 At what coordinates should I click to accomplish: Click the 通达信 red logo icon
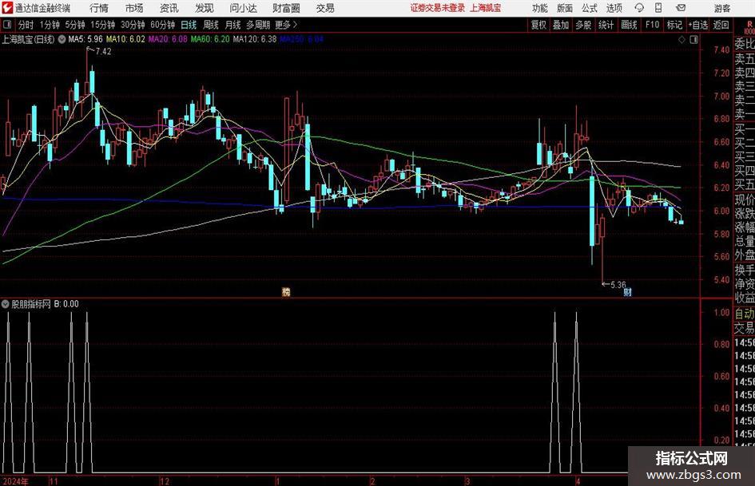(x=7, y=8)
